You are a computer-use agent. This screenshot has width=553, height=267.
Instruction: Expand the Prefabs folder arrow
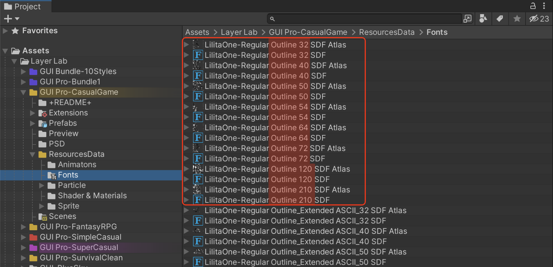(32, 124)
